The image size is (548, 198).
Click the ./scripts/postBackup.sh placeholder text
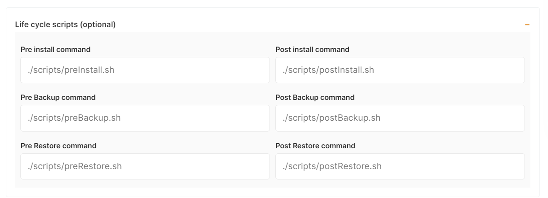pyautogui.click(x=331, y=118)
